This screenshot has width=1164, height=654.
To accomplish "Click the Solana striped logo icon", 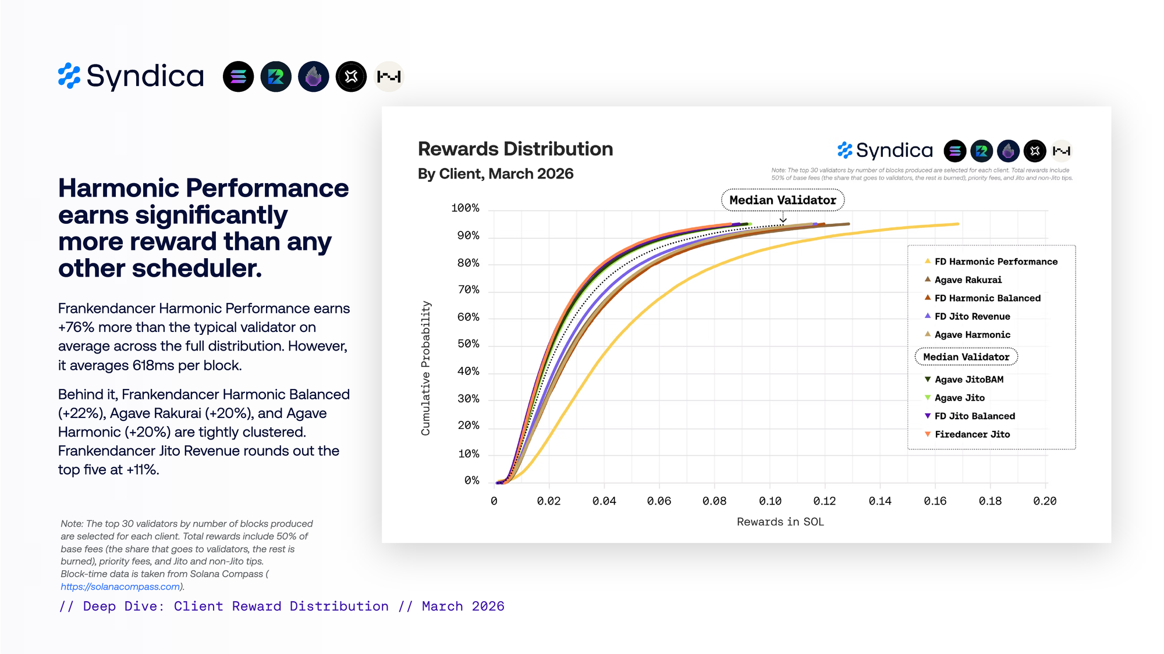I will point(238,76).
